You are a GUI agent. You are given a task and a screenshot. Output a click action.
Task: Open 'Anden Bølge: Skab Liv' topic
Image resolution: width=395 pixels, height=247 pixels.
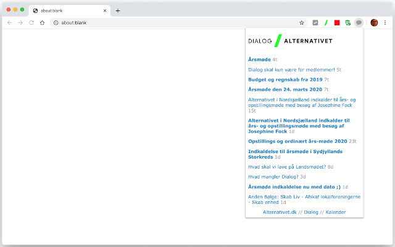click(x=304, y=199)
